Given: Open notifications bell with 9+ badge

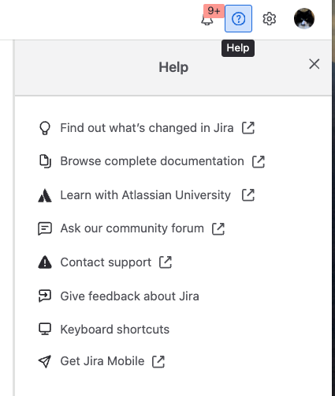Looking at the screenshot, I should point(207,19).
